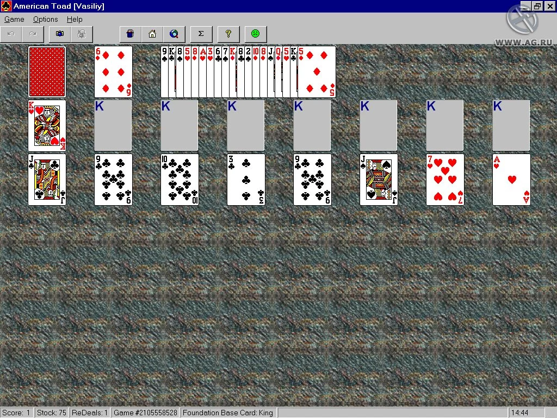Click the green sad face icon
The image size is (557, 418).
[x=256, y=34]
